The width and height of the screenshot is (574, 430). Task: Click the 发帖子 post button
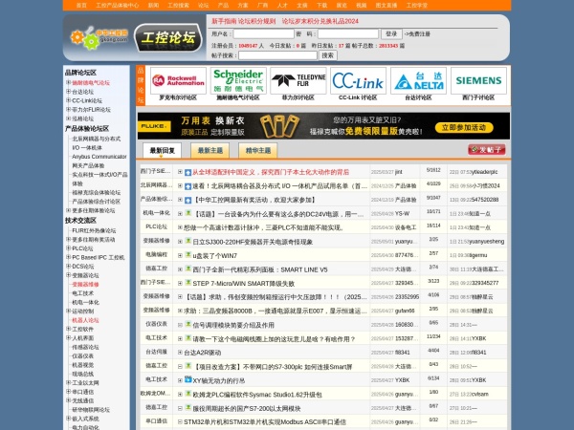487,150
